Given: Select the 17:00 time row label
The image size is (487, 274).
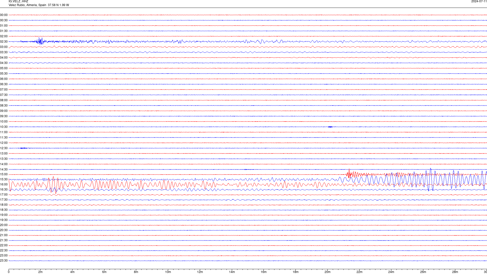Looking at the screenshot, I should tap(4, 195).
